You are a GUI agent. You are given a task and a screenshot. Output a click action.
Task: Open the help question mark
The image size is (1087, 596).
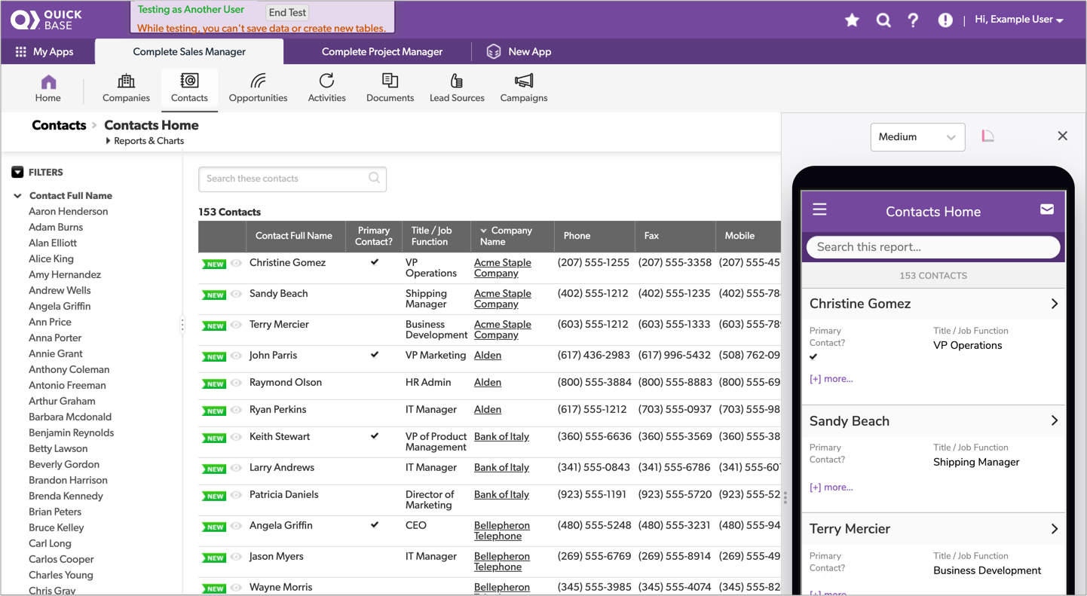(x=913, y=20)
